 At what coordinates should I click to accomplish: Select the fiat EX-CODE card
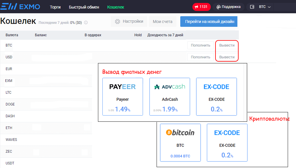pos(216,96)
